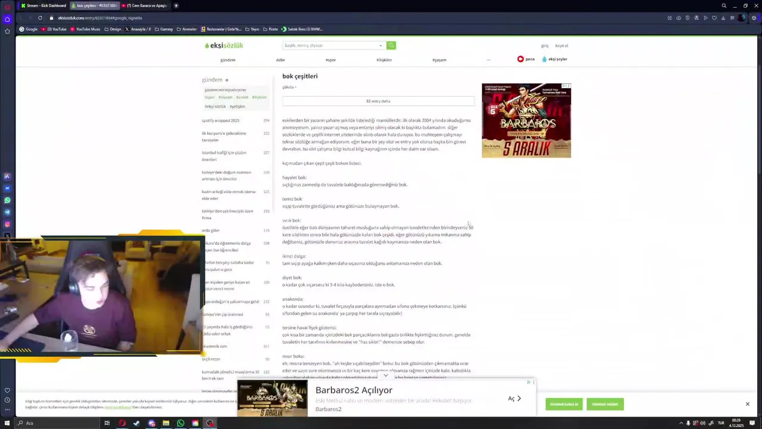Select the bok çeşitleri browser tab
The image size is (762, 429).
(94, 5)
